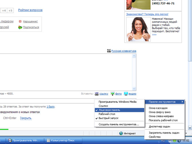Click the видео insert link
Image resolution: width=192 pixels, height=144 pixels.
click(132, 94)
